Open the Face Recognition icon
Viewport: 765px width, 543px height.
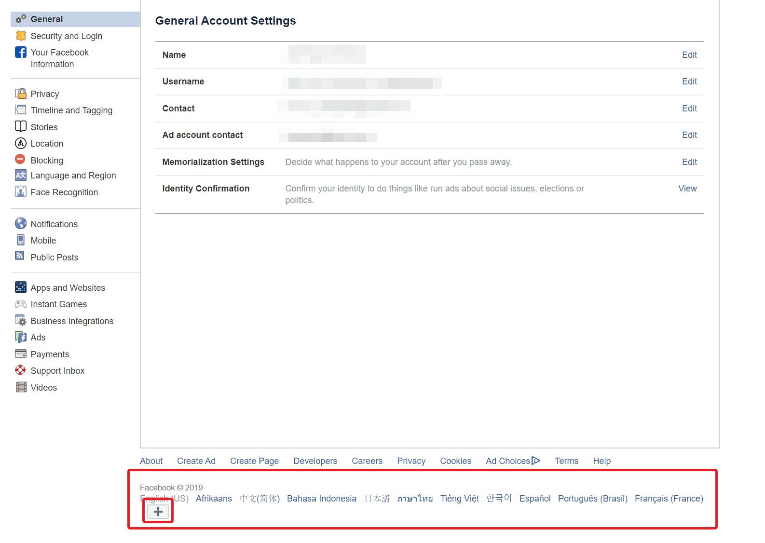click(x=21, y=192)
